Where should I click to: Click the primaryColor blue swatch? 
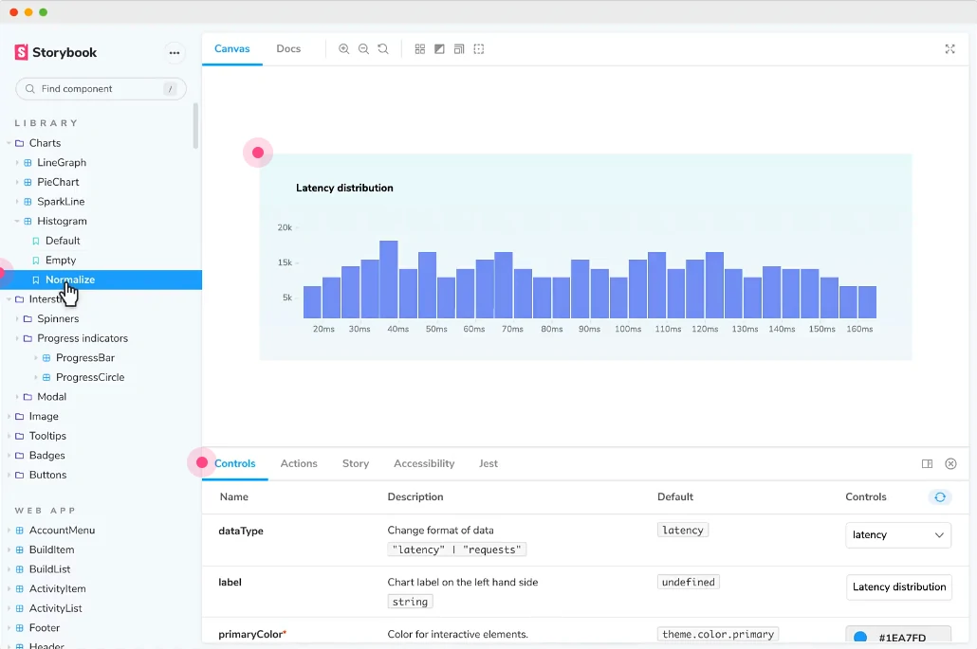(x=860, y=638)
